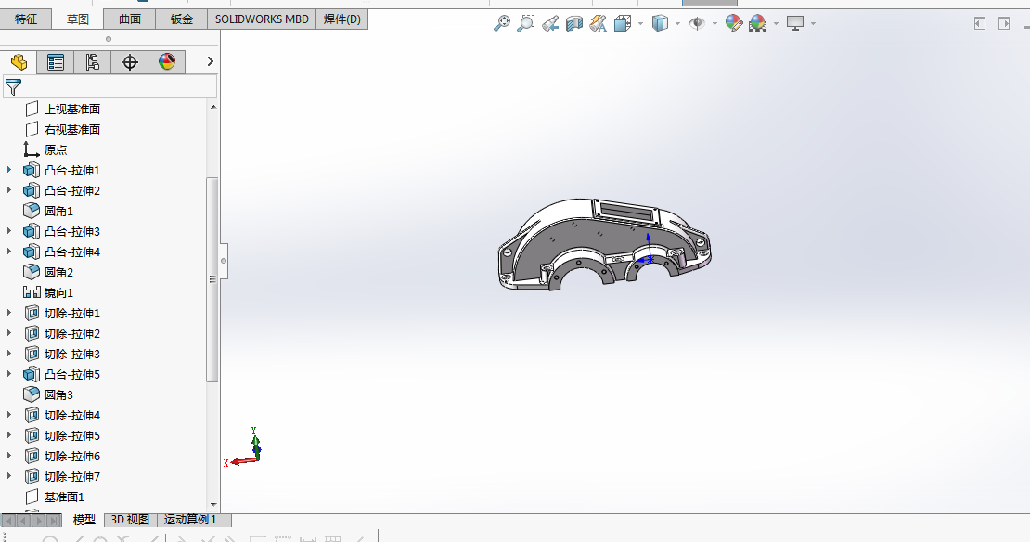Image resolution: width=1030 pixels, height=542 pixels.
Task: Expand more manager tabs with the chevron
Action: [211, 61]
